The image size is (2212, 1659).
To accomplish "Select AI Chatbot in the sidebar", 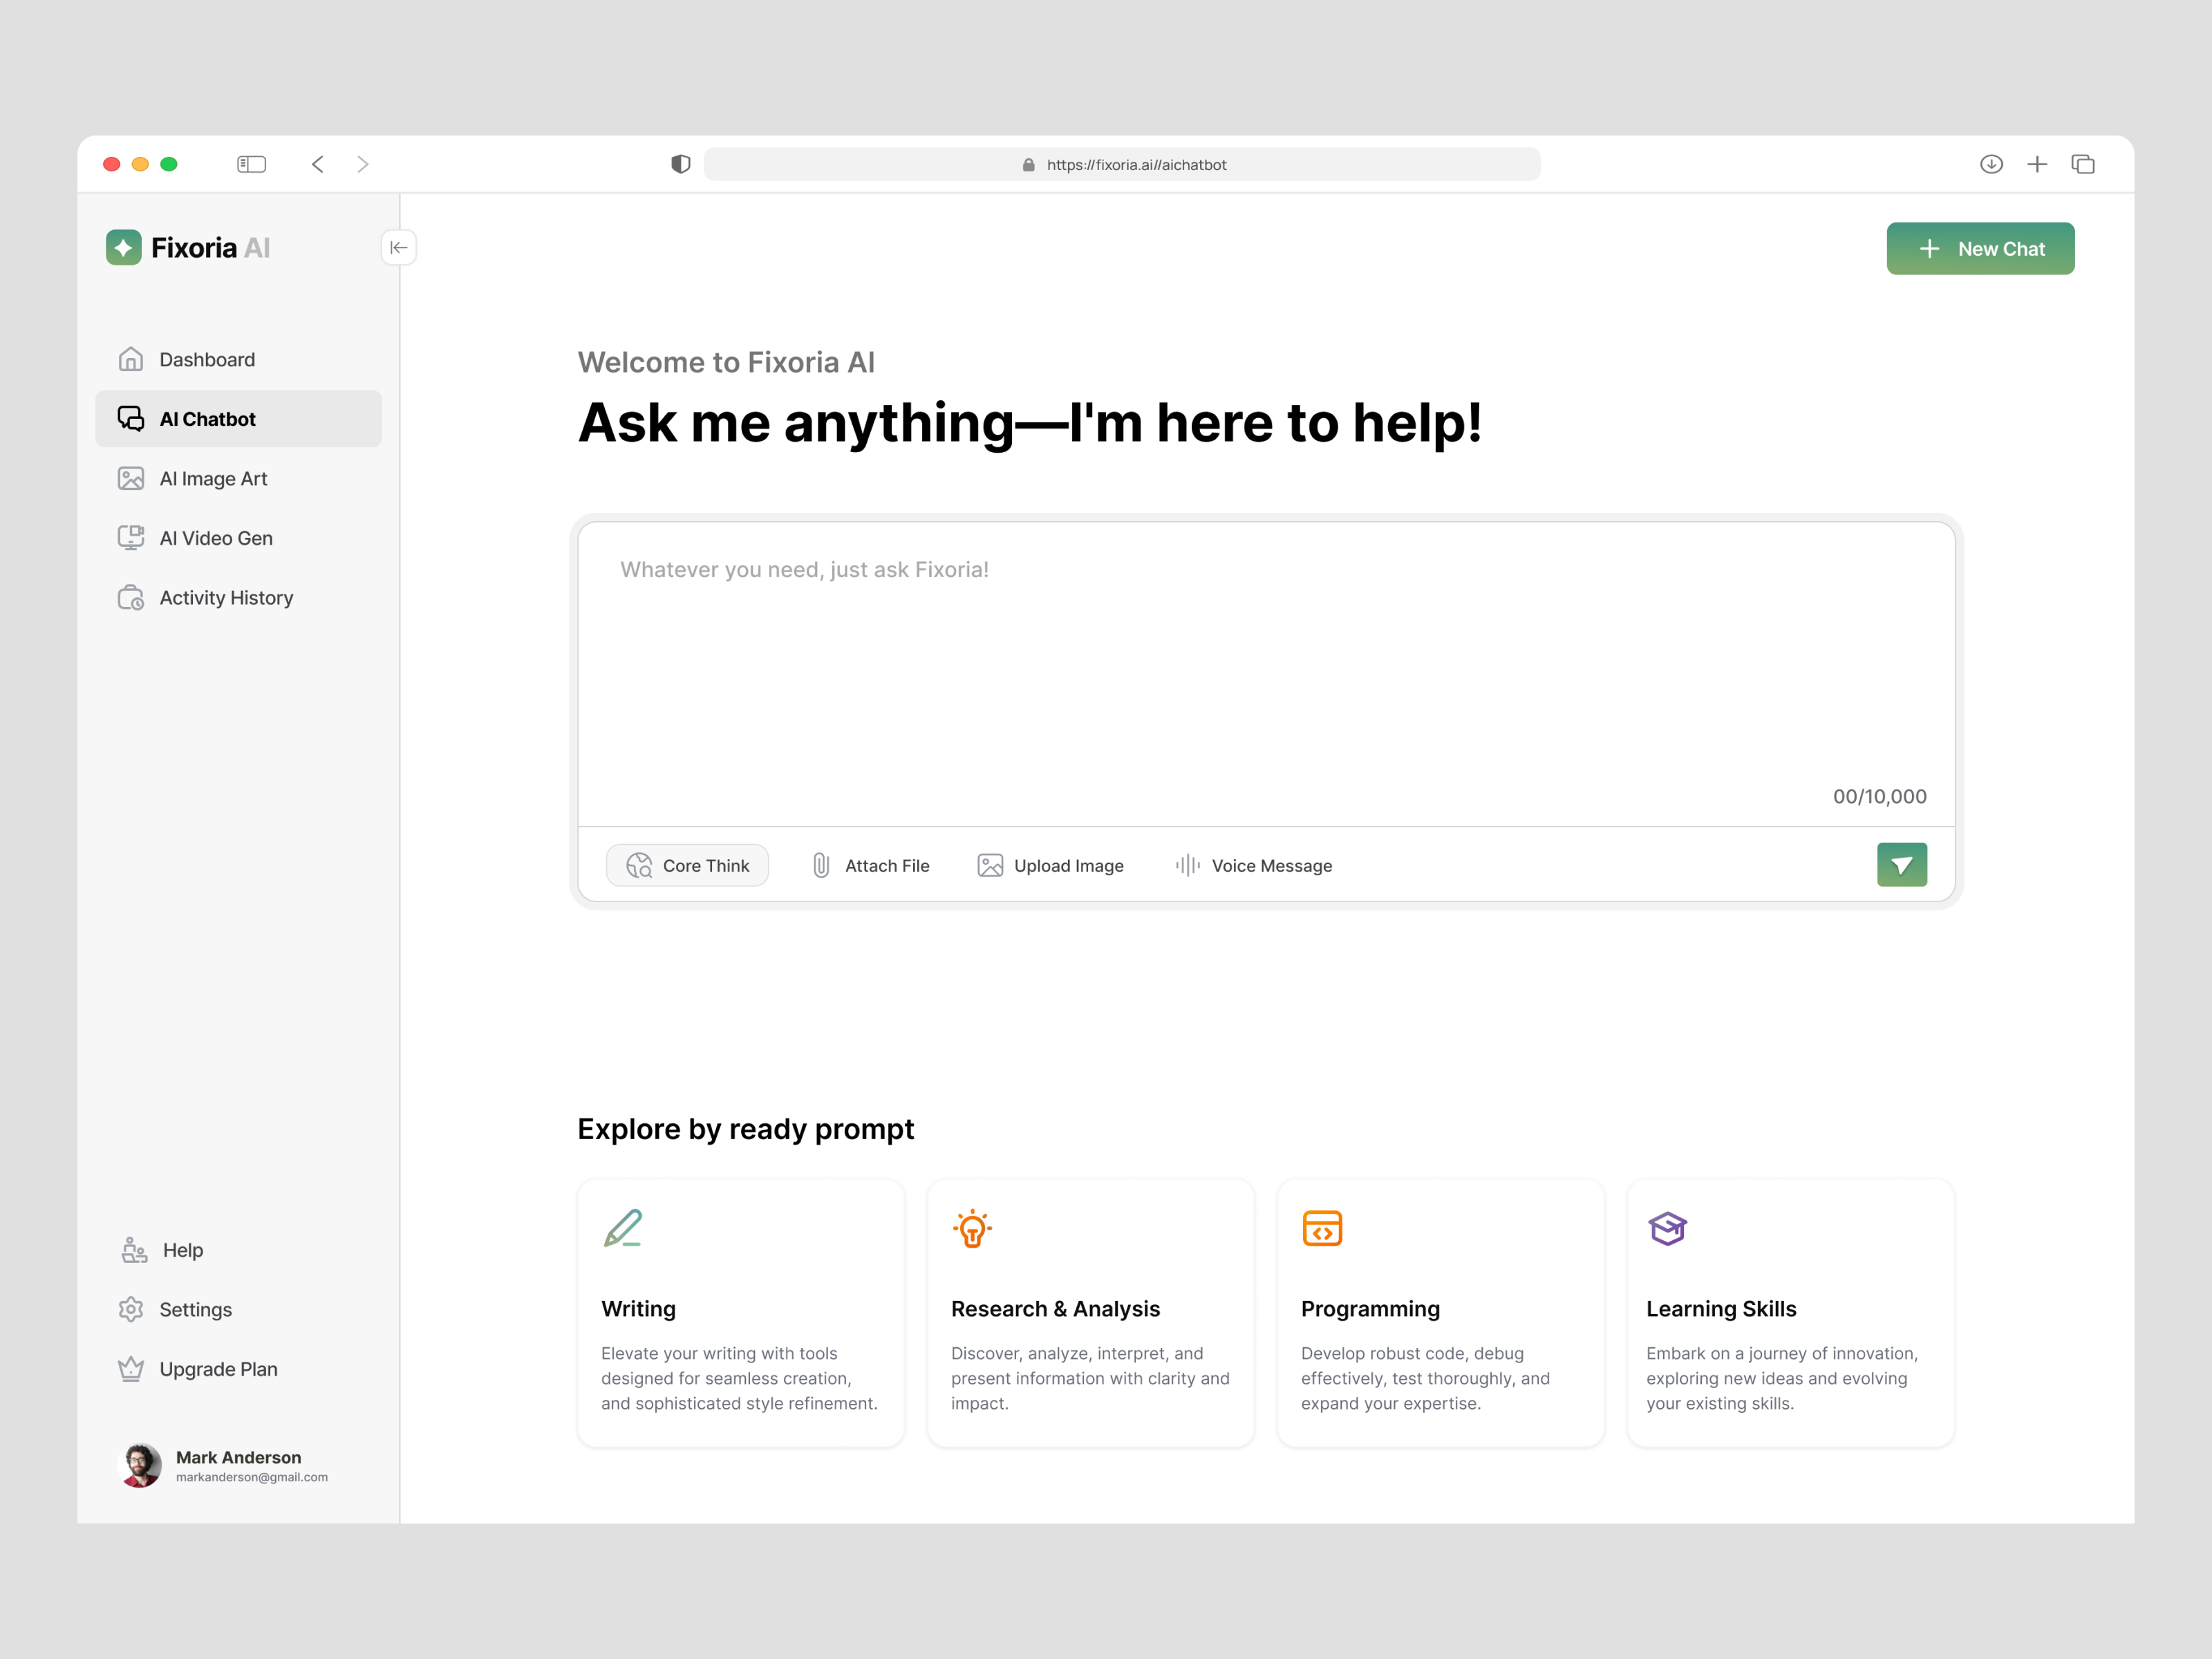I will pos(238,419).
